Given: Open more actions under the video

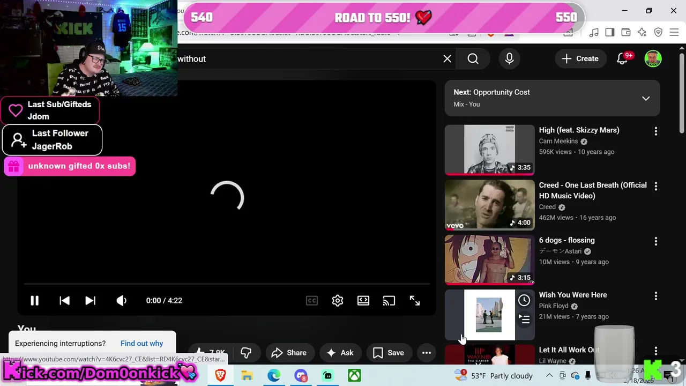Looking at the screenshot, I should [x=427, y=353].
